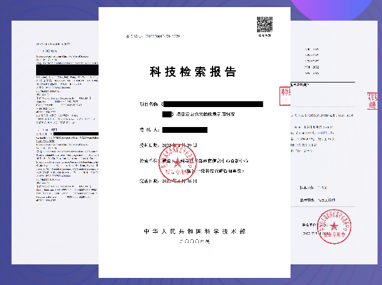Click the QR code on the center report
Viewport: 382px width, 285px height.
pos(265,25)
